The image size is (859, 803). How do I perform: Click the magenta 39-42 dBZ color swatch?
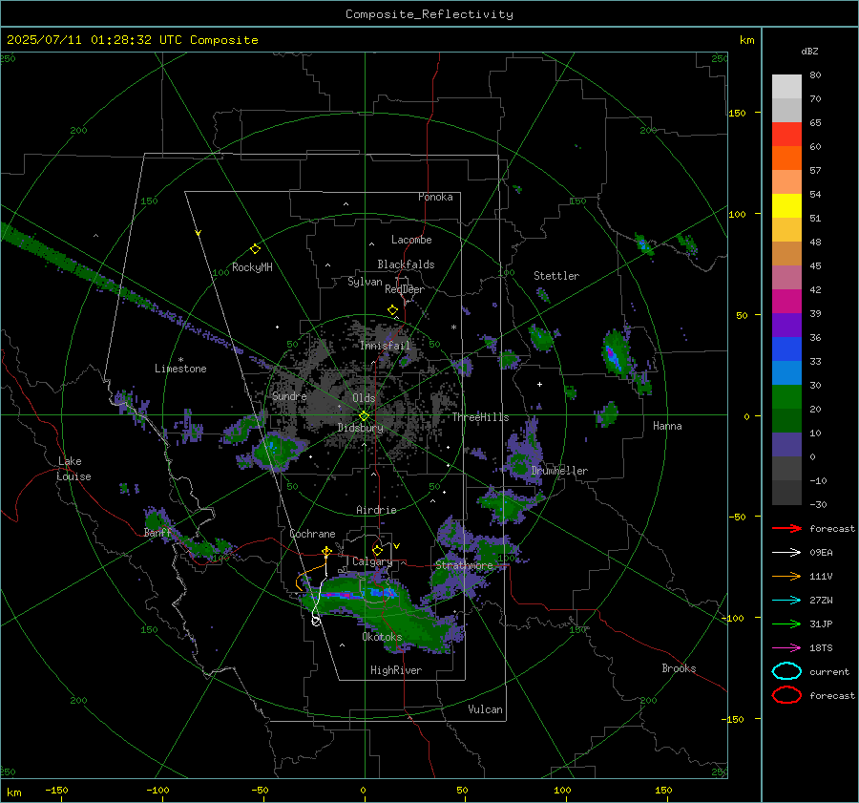(x=786, y=302)
